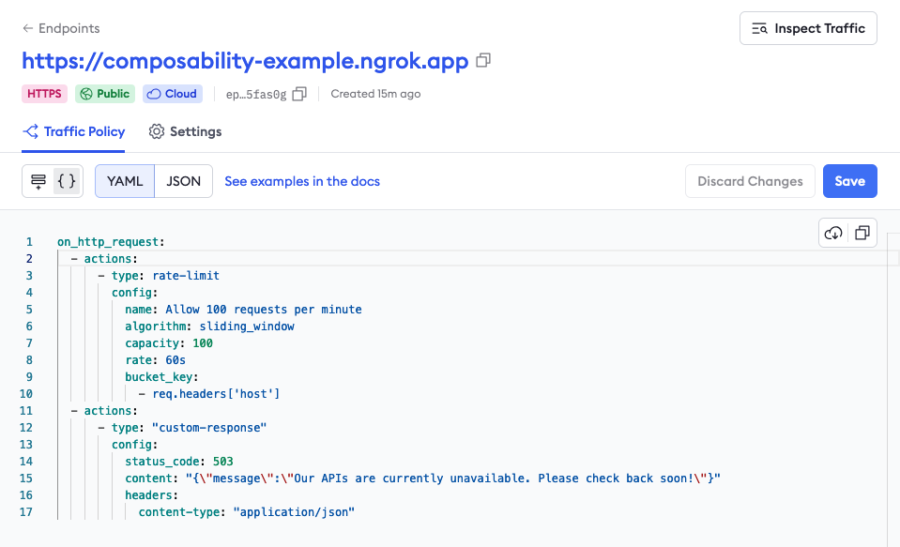
Task: Copy the endpoint ID ep…5fas0g
Action: coord(299,94)
